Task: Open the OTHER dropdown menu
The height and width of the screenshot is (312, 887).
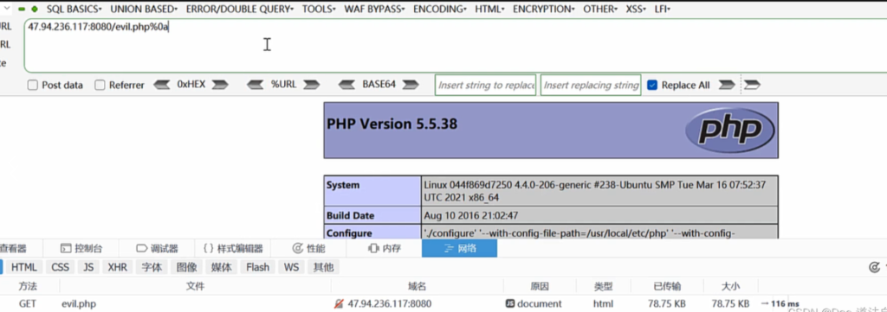Action: coord(600,9)
